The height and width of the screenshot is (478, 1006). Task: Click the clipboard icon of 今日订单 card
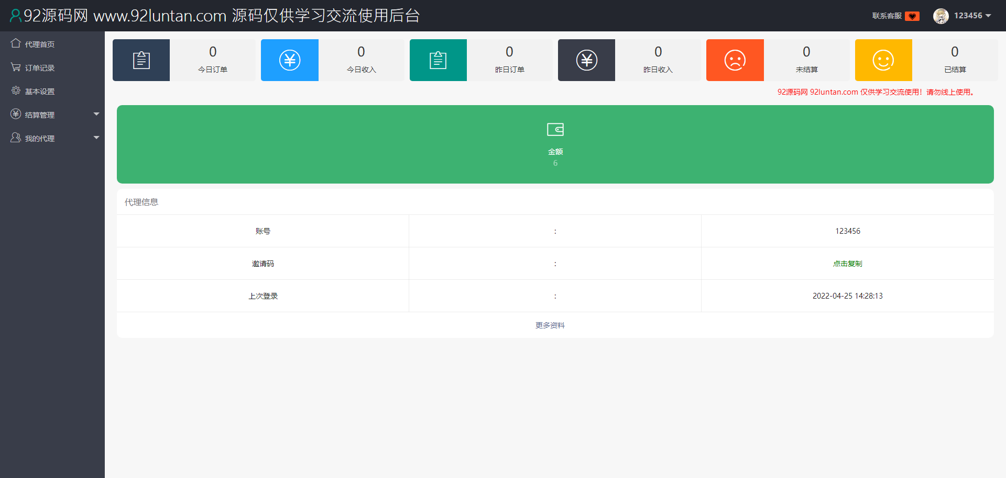(141, 60)
